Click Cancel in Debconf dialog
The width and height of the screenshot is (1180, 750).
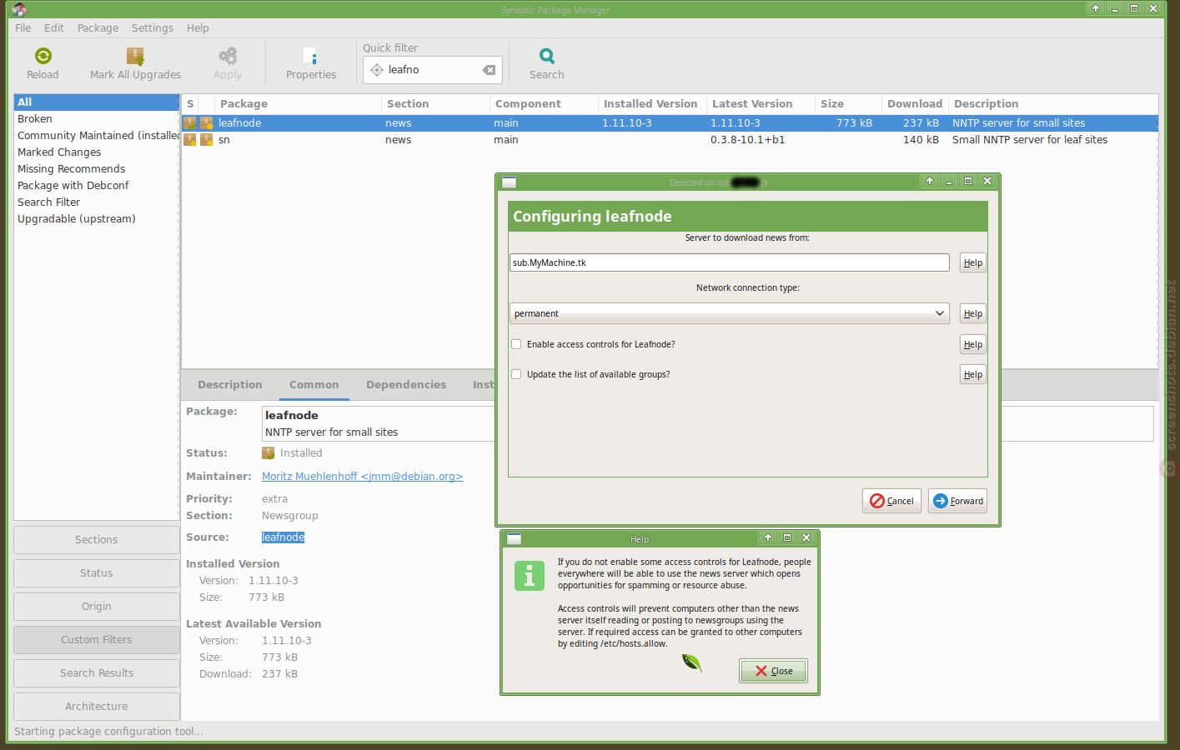point(891,501)
